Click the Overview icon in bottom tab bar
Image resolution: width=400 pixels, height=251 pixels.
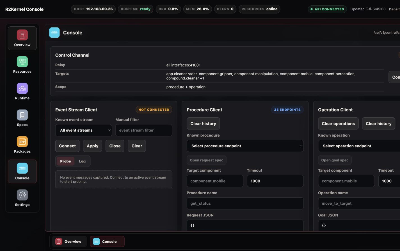point(59,241)
